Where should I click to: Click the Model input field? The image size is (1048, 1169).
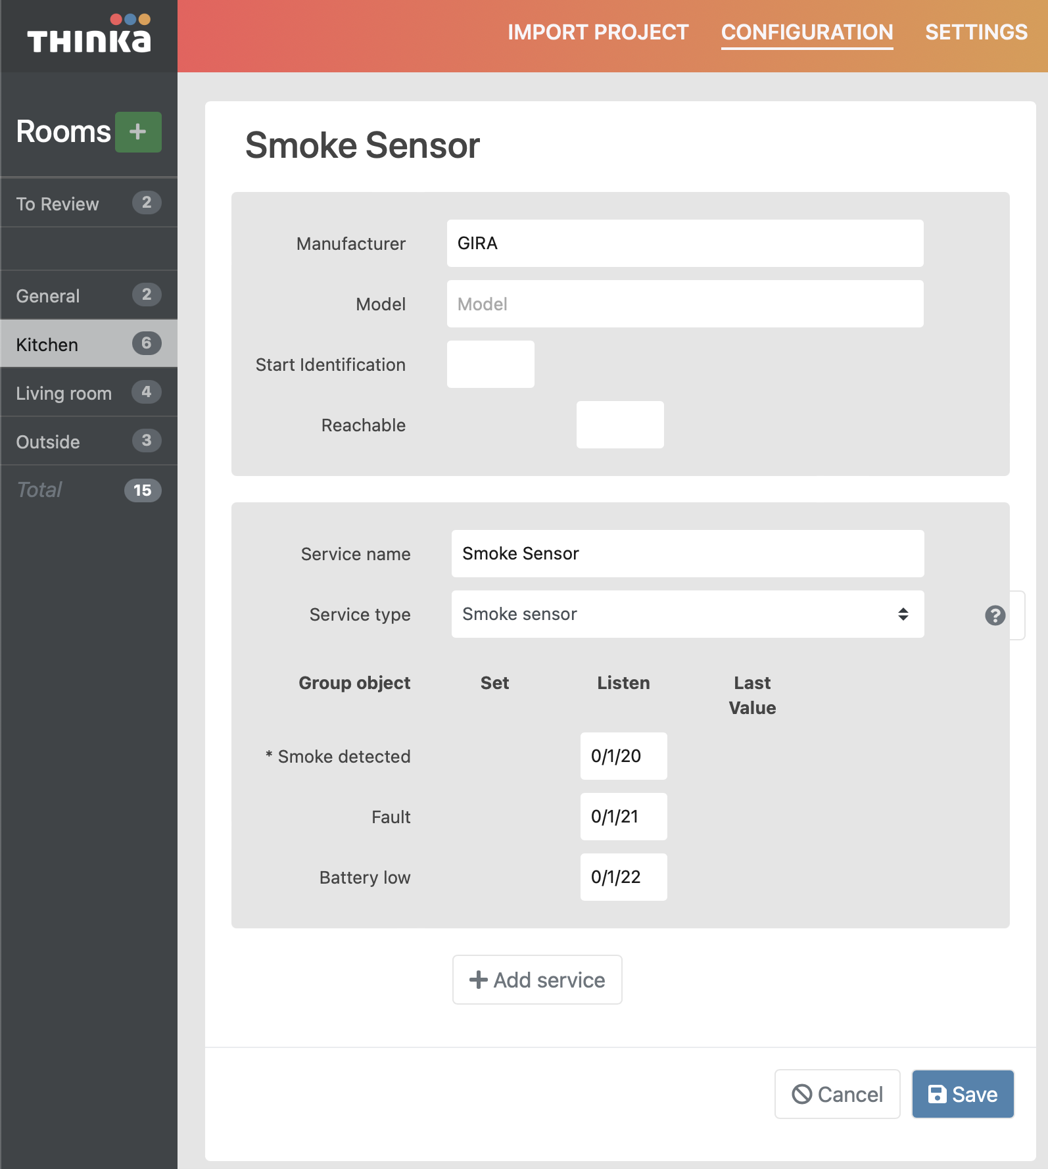point(684,304)
